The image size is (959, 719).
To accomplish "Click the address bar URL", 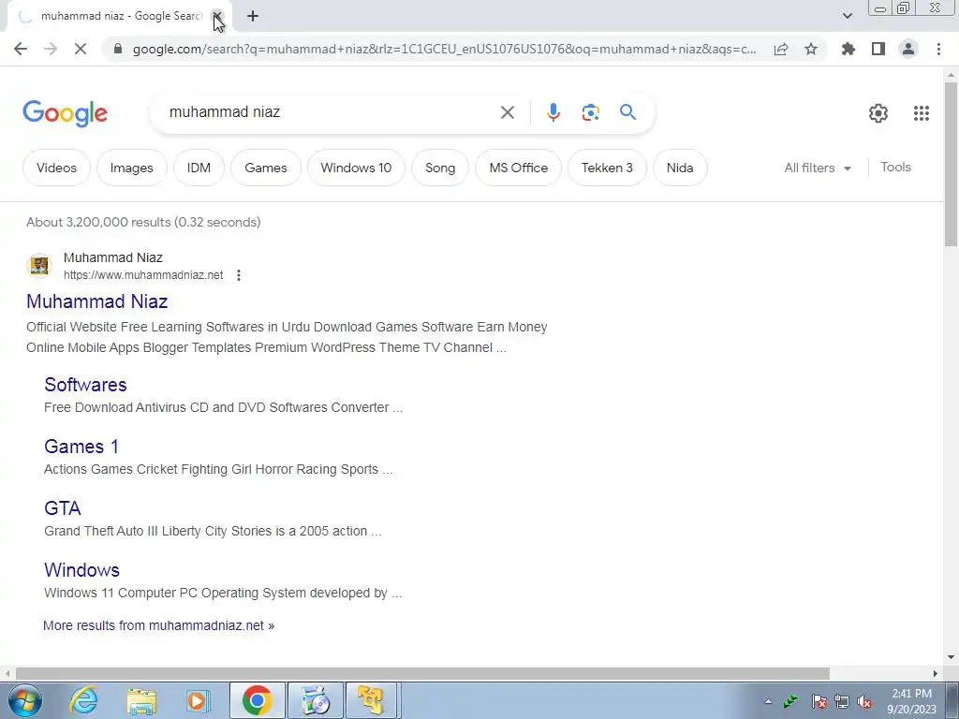I will click(444, 49).
